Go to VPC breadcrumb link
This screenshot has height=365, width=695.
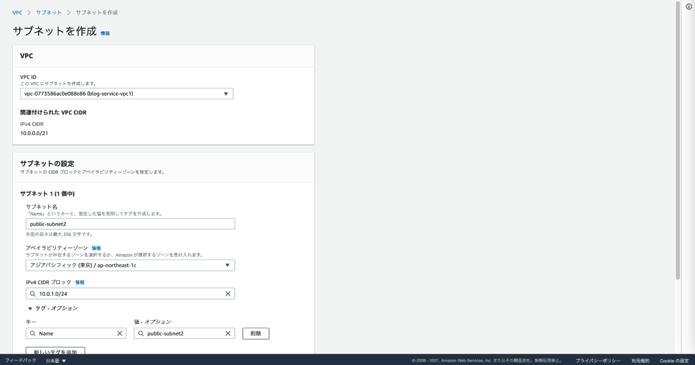pos(17,12)
